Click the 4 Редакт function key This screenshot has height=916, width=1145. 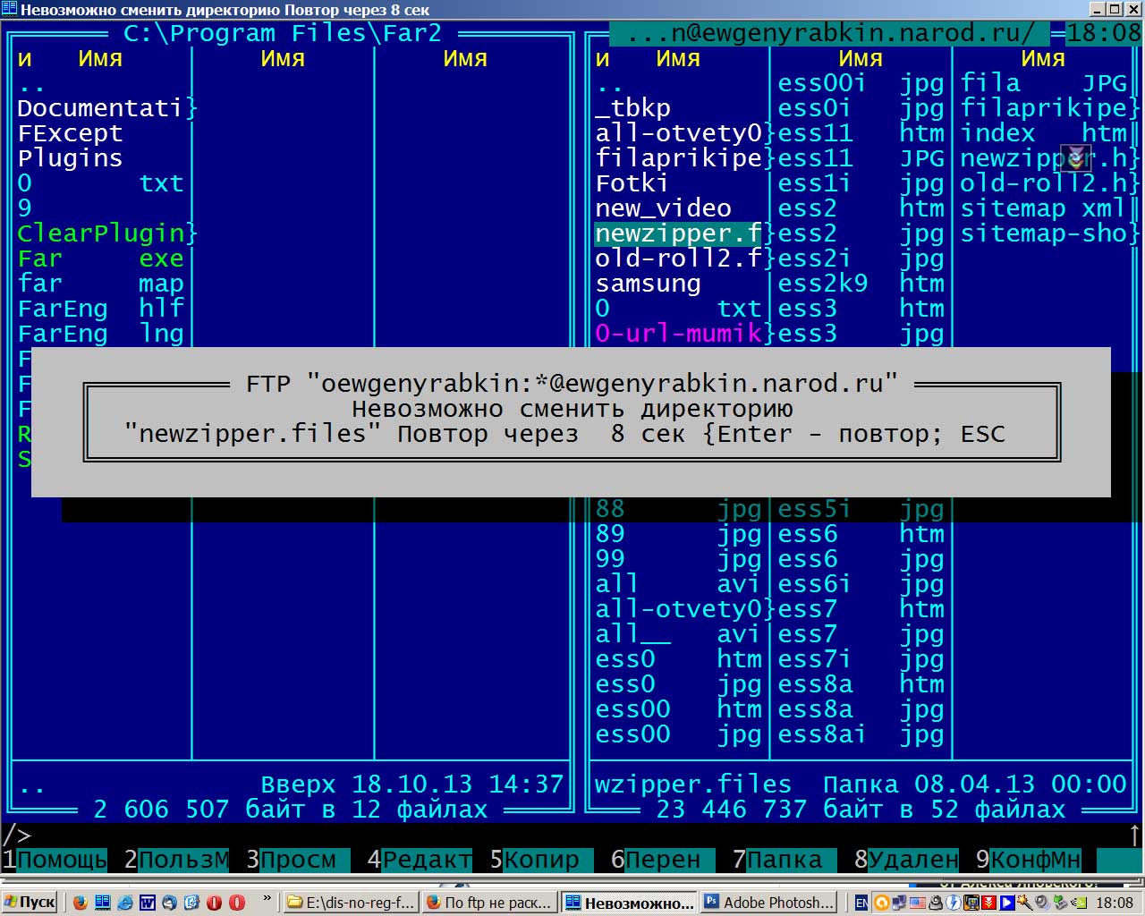point(420,860)
